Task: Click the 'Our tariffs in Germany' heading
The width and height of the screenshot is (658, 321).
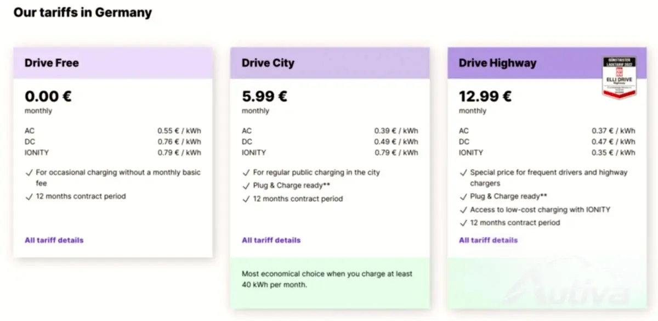Action: (x=82, y=12)
